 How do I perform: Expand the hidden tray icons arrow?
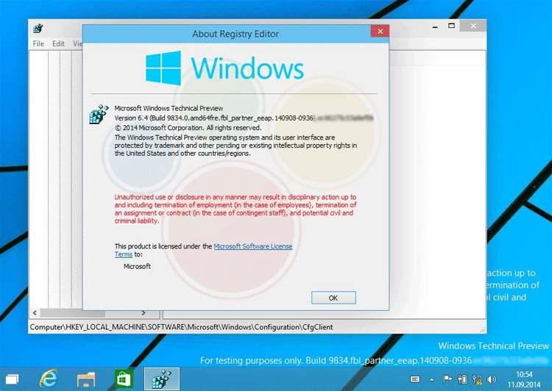click(434, 379)
